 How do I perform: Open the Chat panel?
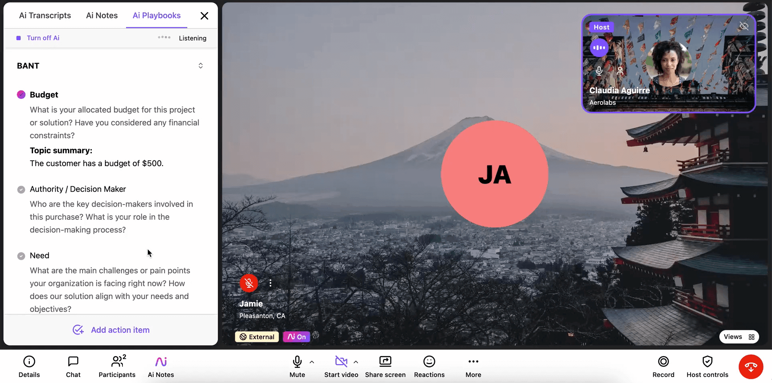(73, 366)
